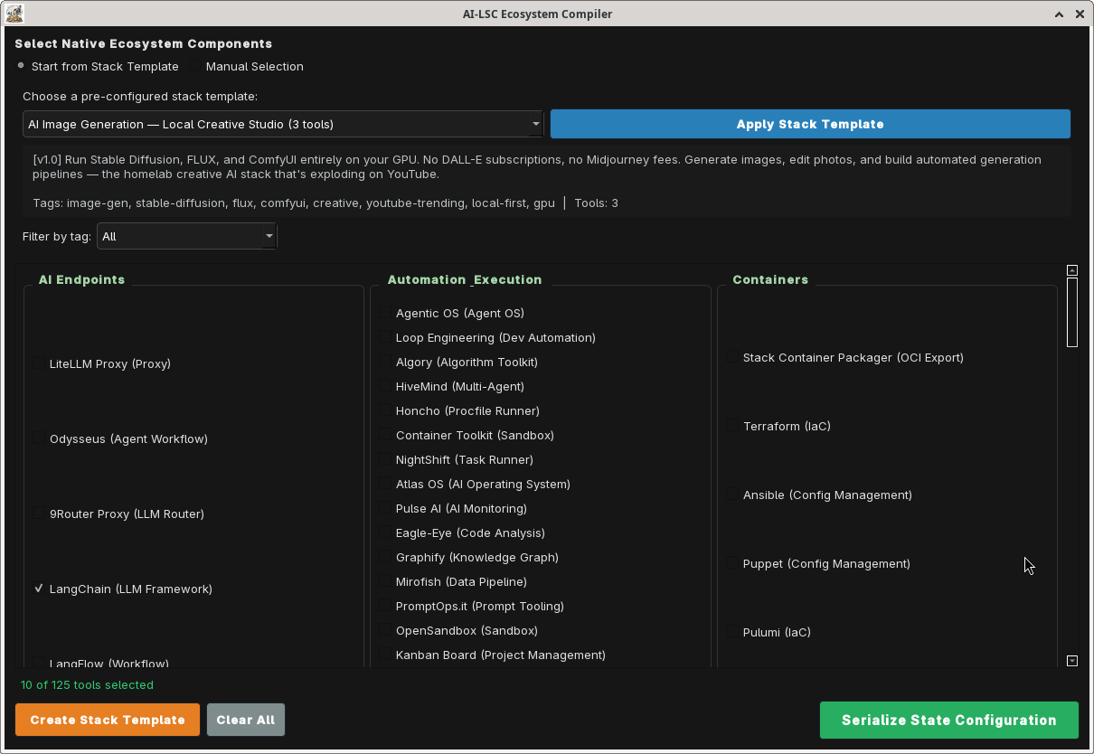The height and width of the screenshot is (754, 1094).
Task: Click the Tags line in template description
Action: click(325, 203)
